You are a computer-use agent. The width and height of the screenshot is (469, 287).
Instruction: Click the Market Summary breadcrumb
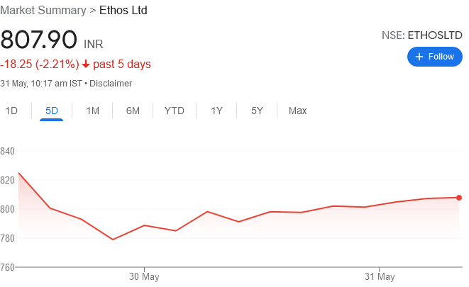41,11
